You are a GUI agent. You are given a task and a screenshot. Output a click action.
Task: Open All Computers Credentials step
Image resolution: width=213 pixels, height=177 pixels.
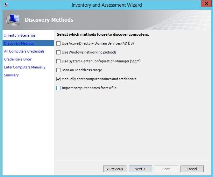[24, 51]
